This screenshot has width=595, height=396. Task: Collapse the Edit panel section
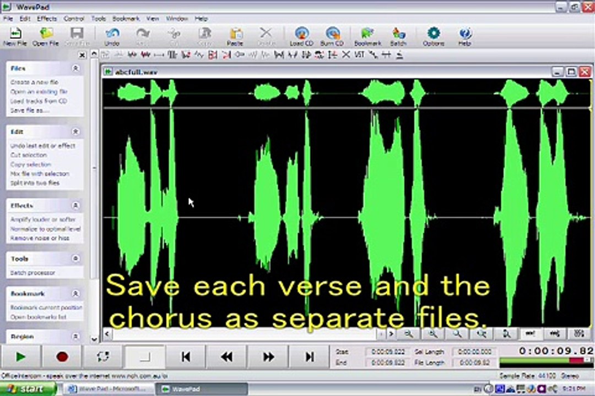point(75,131)
